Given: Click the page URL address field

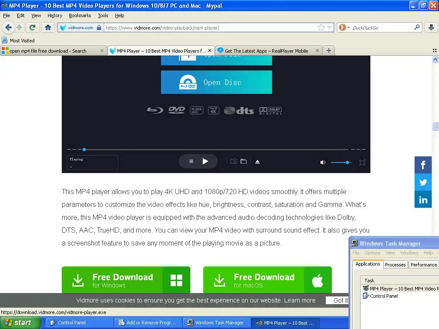Looking at the screenshot, I should coord(210,28).
